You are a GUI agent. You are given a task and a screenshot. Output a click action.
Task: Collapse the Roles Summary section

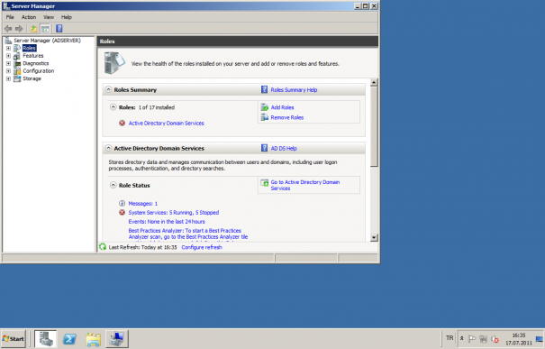(108, 89)
